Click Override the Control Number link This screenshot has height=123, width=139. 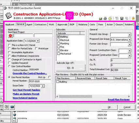30,73
